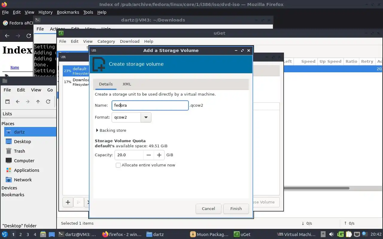Open Firefox Bookmarks menu
Image resolution: width=383 pixels, height=239 pixels.
click(x=68, y=12)
